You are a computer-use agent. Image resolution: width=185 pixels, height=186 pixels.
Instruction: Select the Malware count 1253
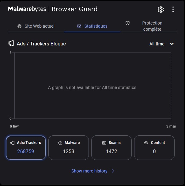pyautogui.click(x=69, y=151)
